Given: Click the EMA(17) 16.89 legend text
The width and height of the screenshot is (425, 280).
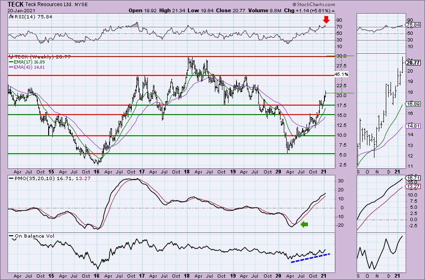Looking at the screenshot, I should (29, 62).
